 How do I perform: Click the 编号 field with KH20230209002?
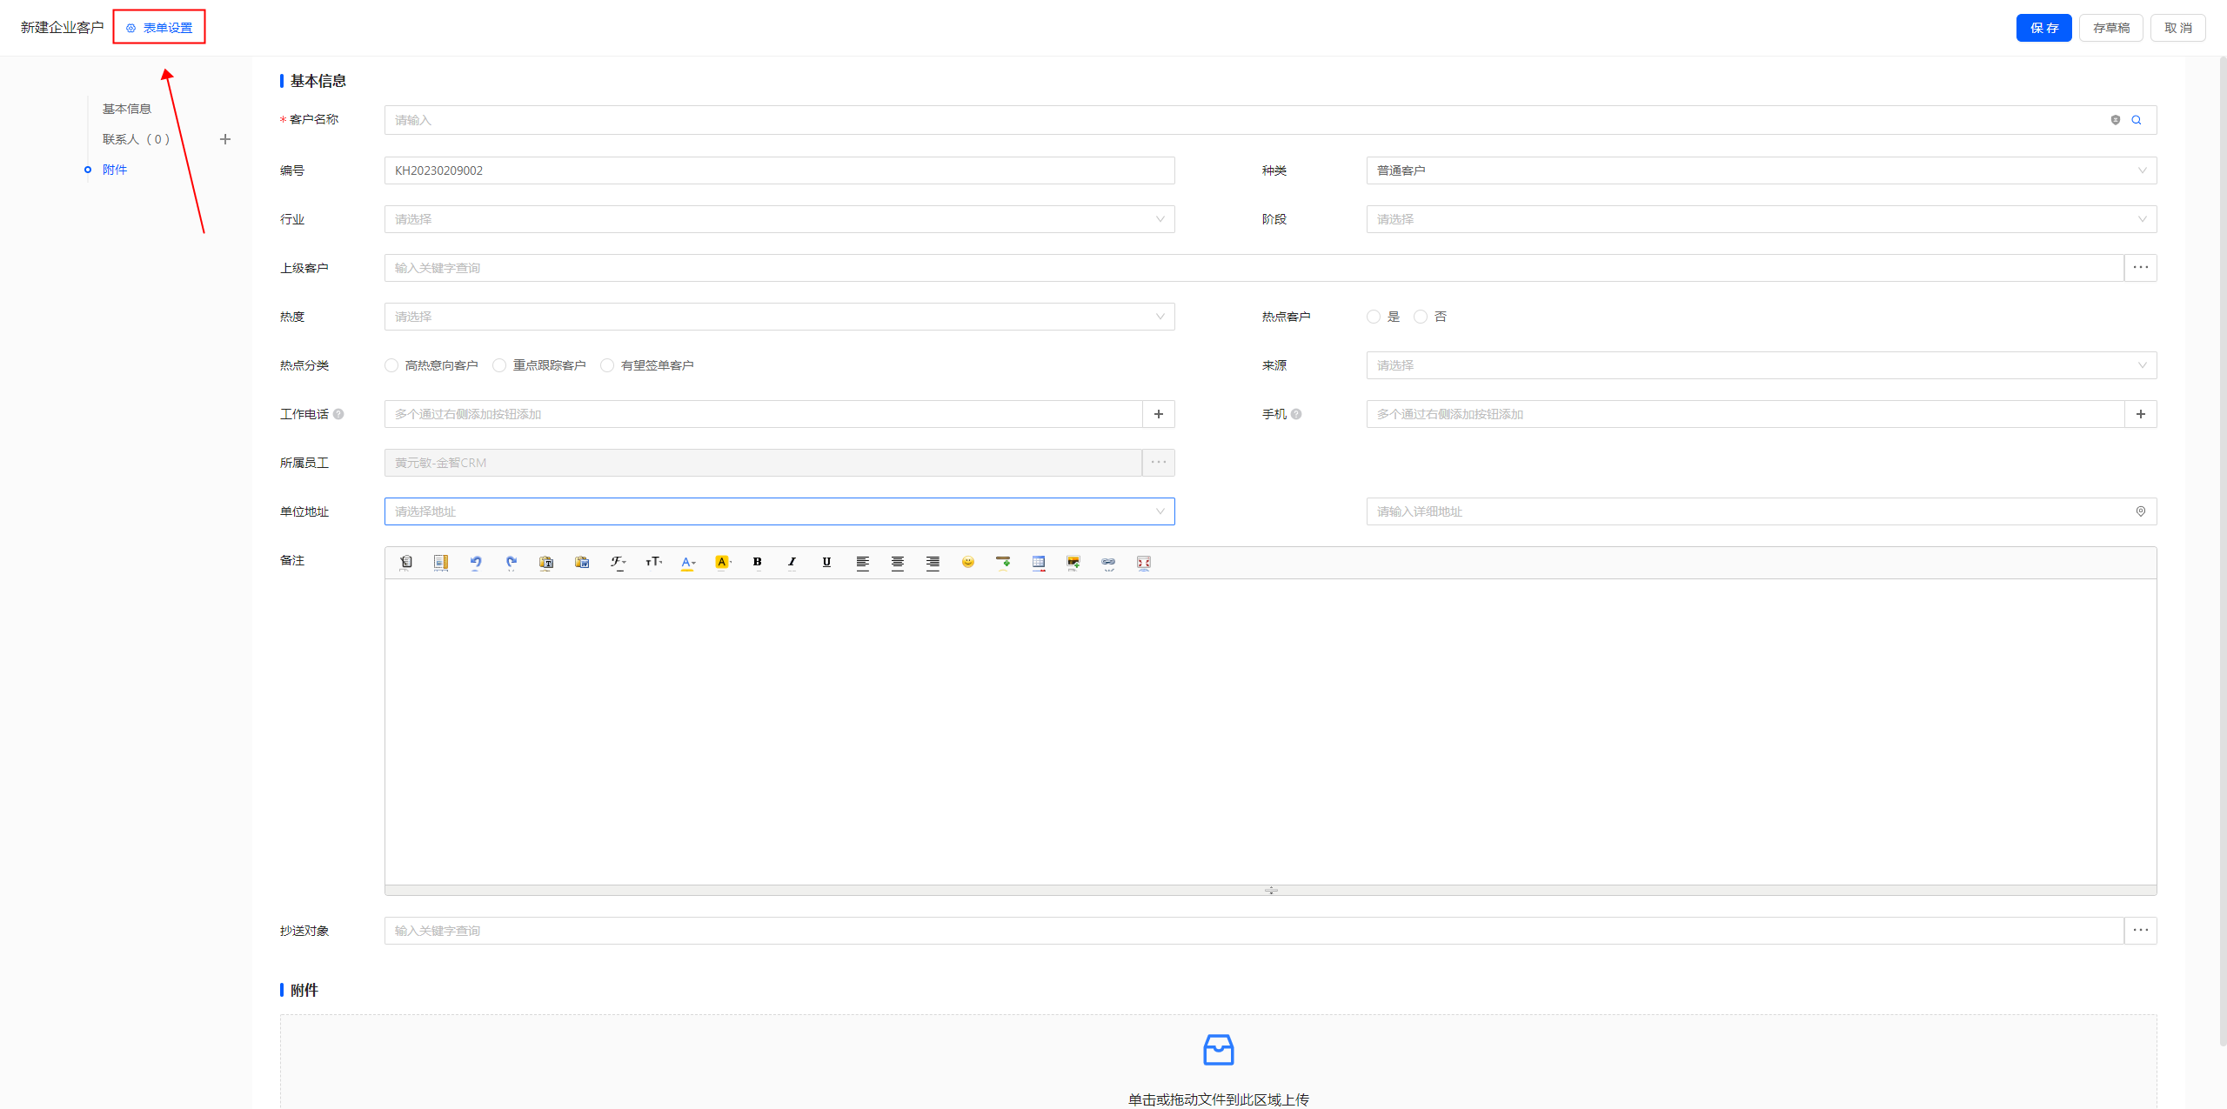click(779, 170)
